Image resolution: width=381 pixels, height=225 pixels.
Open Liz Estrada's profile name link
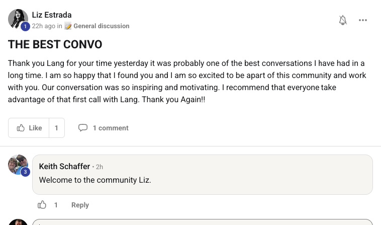tap(52, 15)
